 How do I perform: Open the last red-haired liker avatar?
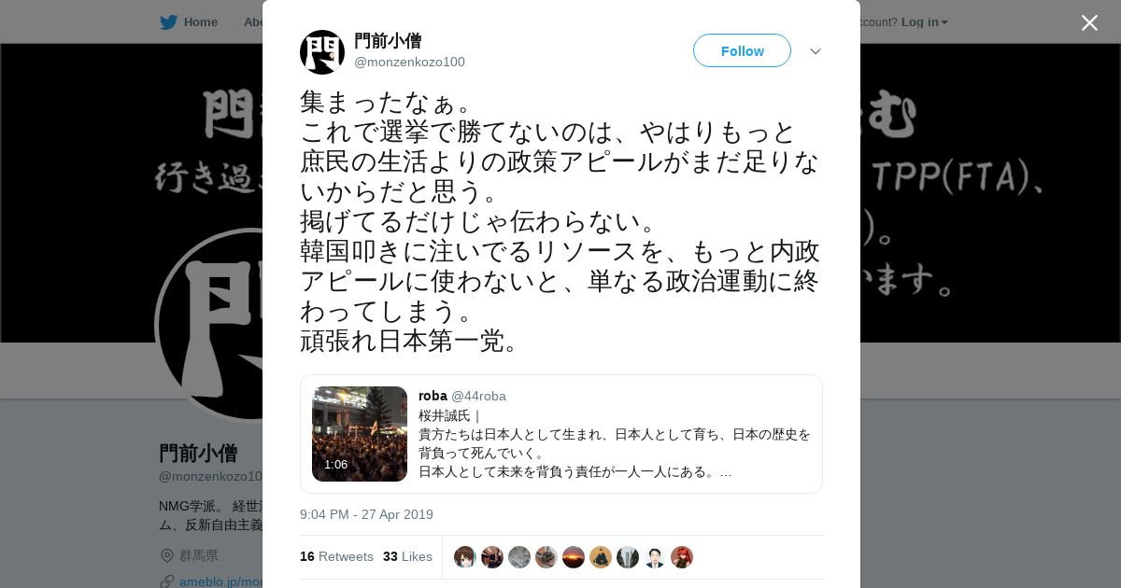point(682,557)
